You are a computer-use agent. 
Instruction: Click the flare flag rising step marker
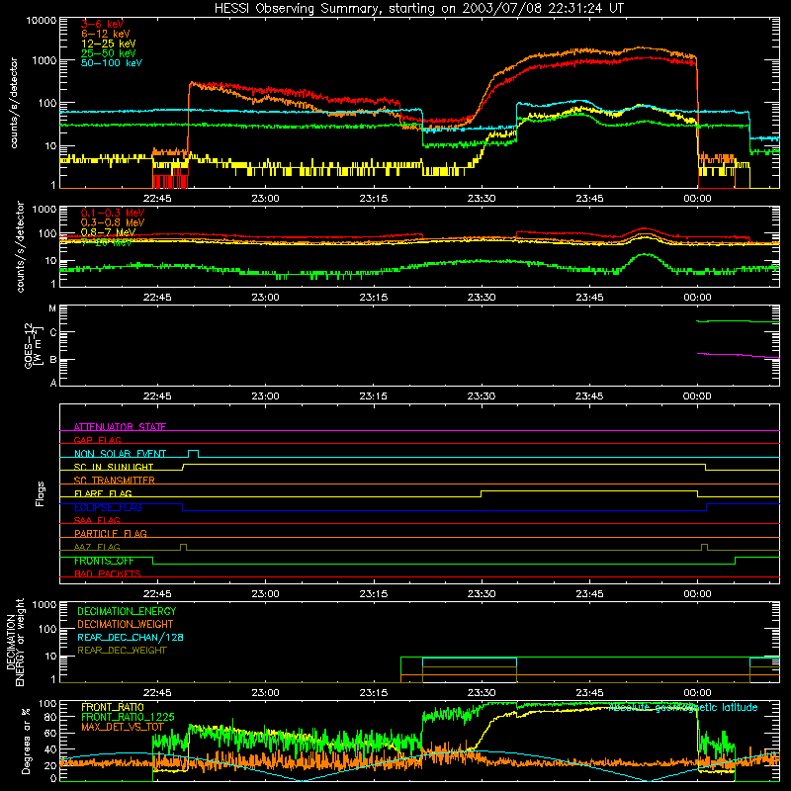pyautogui.click(x=482, y=493)
